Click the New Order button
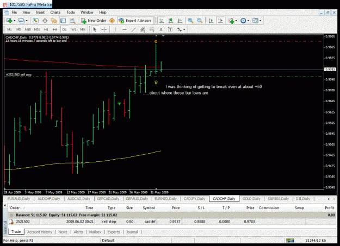The height and width of the screenshot is (246, 340). tap(94, 21)
